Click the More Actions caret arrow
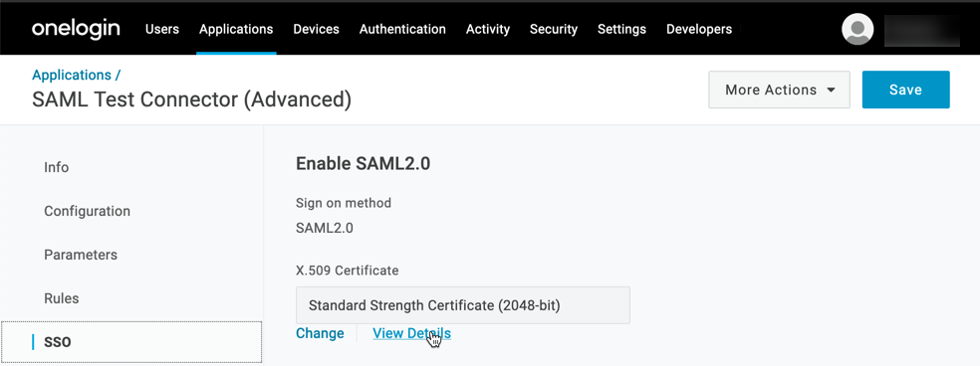 pyautogui.click(x=831, y=90)
